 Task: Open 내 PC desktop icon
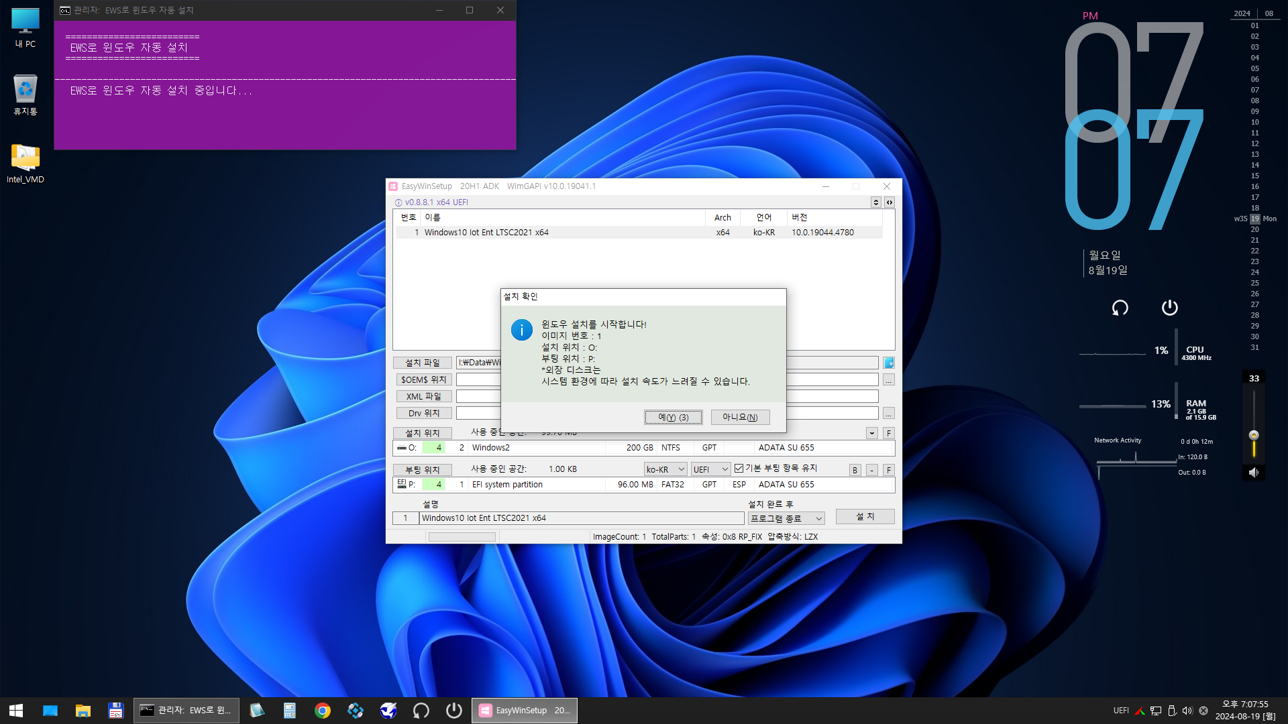pos(25,28)
